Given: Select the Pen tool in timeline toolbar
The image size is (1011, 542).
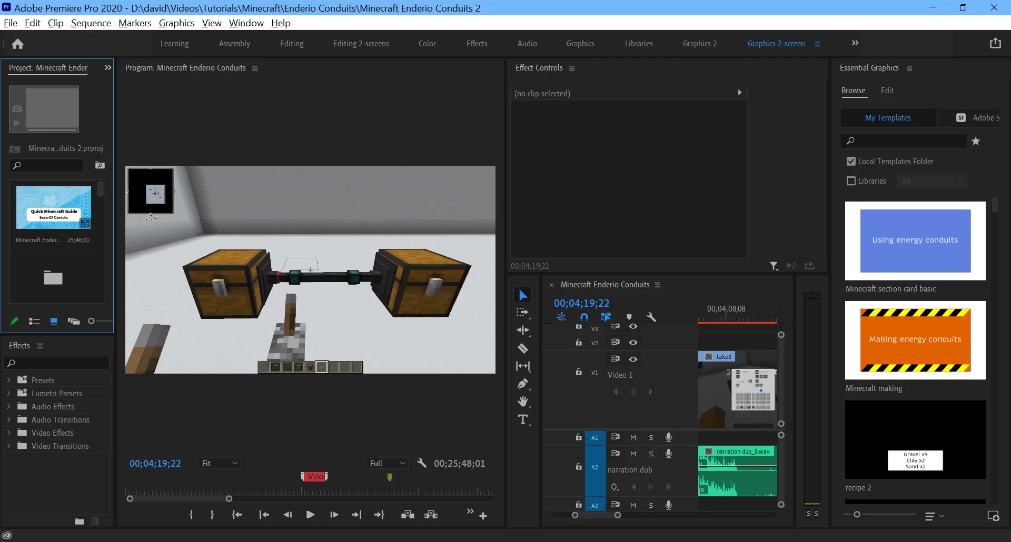Looking at the screenshot, I should pos(522,384).
